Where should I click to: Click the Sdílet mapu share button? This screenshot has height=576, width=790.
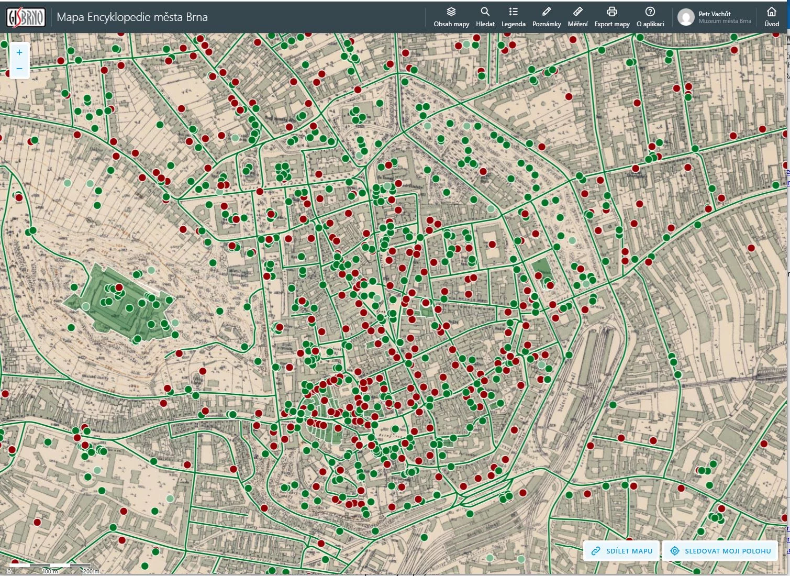pyautogui.click(x=621, y=551)
